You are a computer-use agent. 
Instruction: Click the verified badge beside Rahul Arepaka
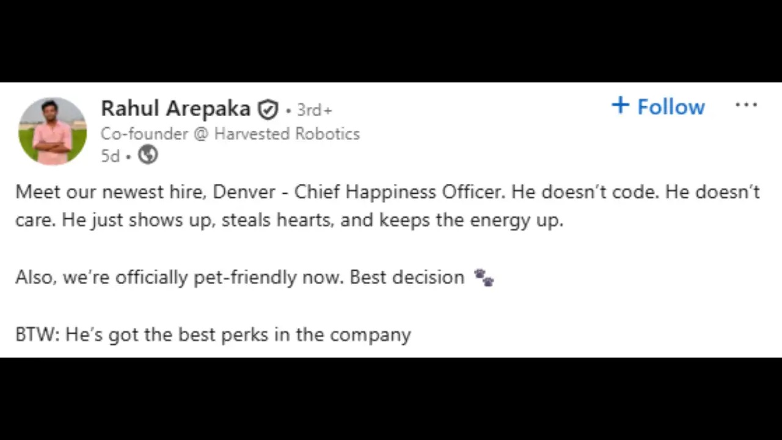268,109
